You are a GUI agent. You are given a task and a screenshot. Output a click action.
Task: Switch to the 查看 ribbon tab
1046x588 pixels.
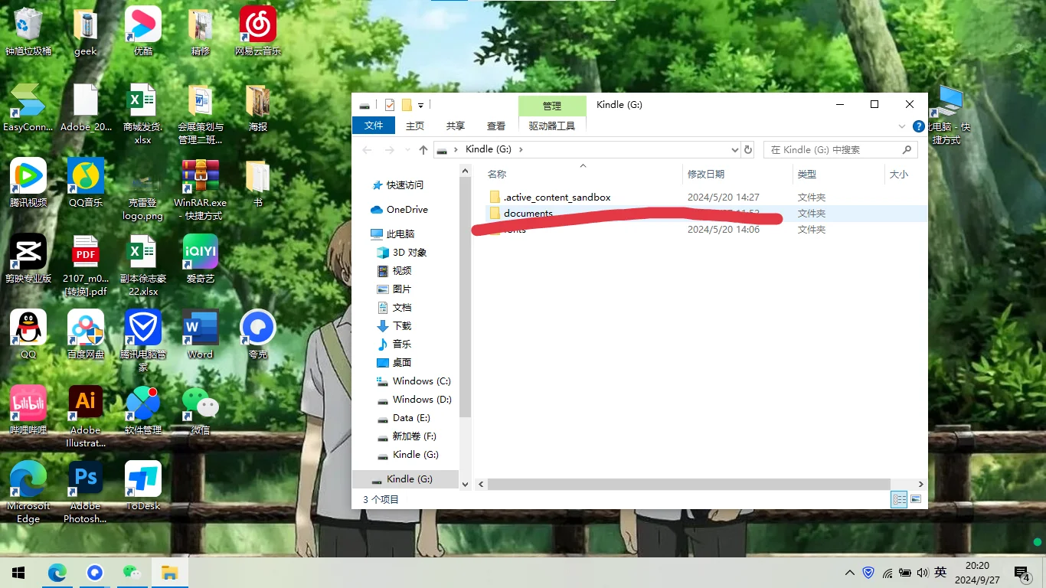tap(496, 126)
